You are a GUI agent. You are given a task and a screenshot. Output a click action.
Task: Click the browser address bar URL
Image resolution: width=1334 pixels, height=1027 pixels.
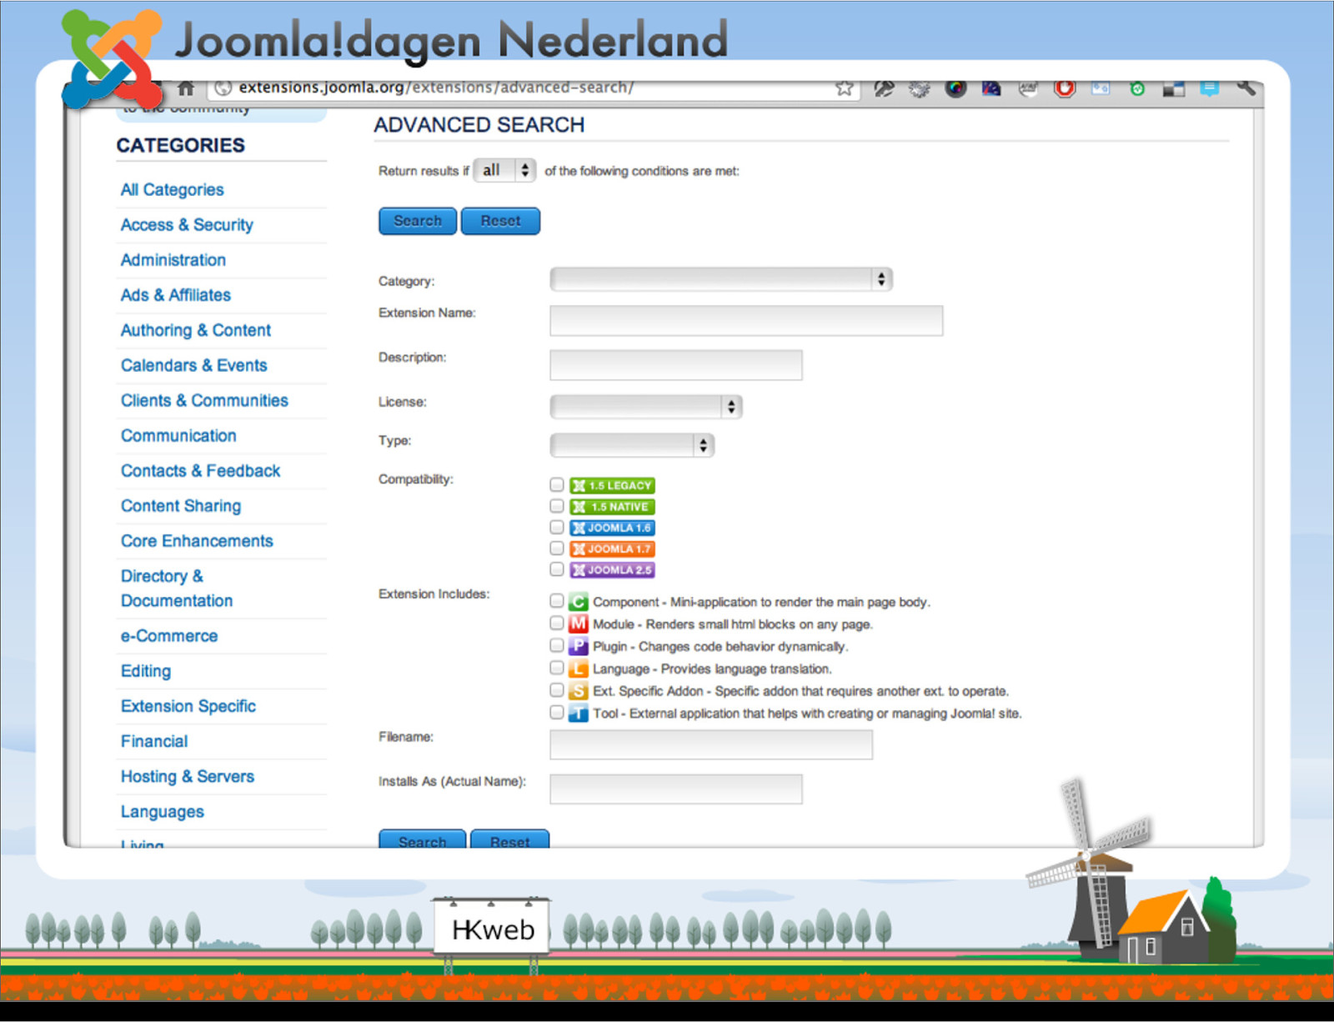point(436,88)
